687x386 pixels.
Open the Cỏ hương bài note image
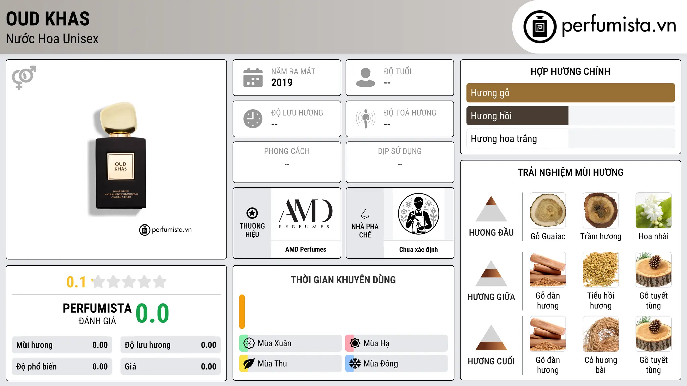click(x=601, y=334)
